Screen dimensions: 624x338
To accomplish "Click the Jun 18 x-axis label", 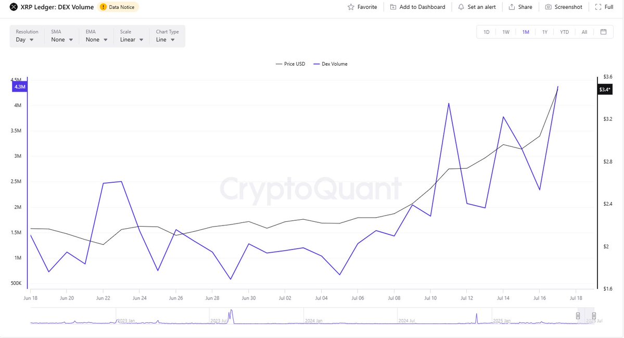I will [x=31, y=298].
